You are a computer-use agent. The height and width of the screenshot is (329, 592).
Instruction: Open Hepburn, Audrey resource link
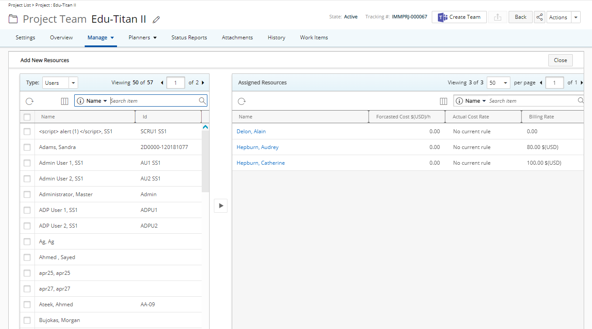pyautogui.click(x=258, y=147)
